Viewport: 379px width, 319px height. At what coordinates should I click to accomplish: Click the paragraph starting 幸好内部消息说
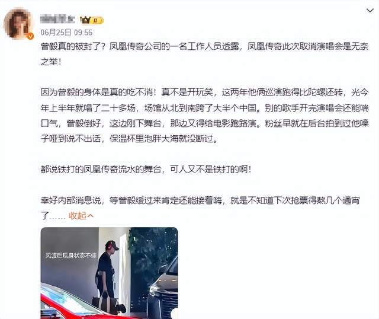point(200,208)
